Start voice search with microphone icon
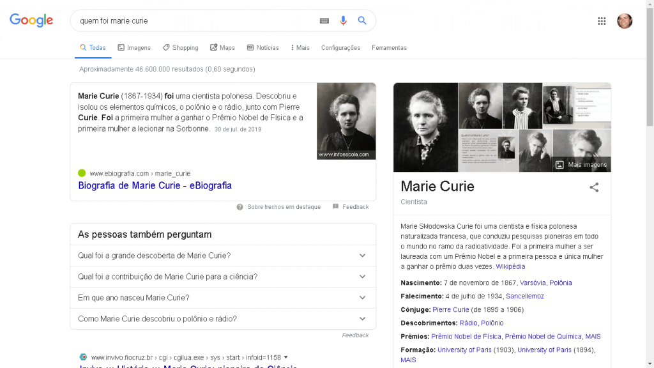 click(x=343, y=20)
